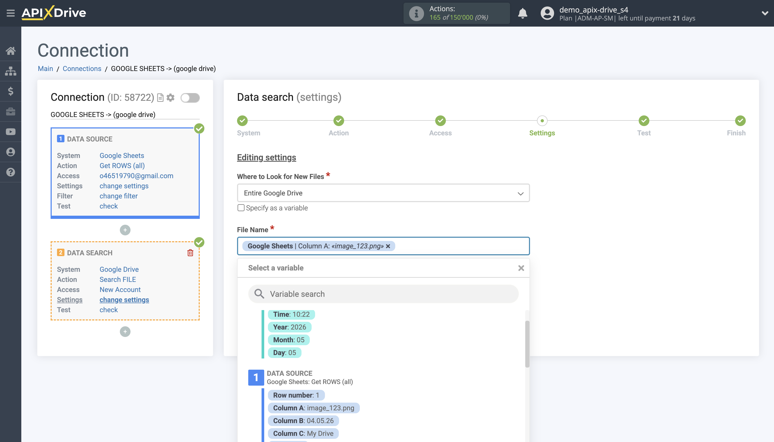The height and width of the screenshot is (442, 774).
Task: Click the New Account access link
Action: [120, 290]
